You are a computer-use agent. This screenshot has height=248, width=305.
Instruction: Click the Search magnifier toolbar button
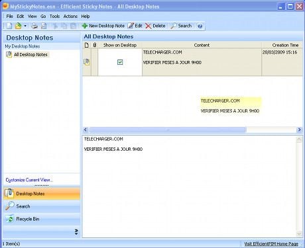pyautogui.click(x=181, y=26)
